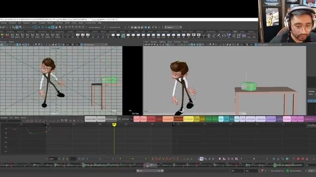Activate select by component type icon
The image size is (316, 177).
pos(20,27)
